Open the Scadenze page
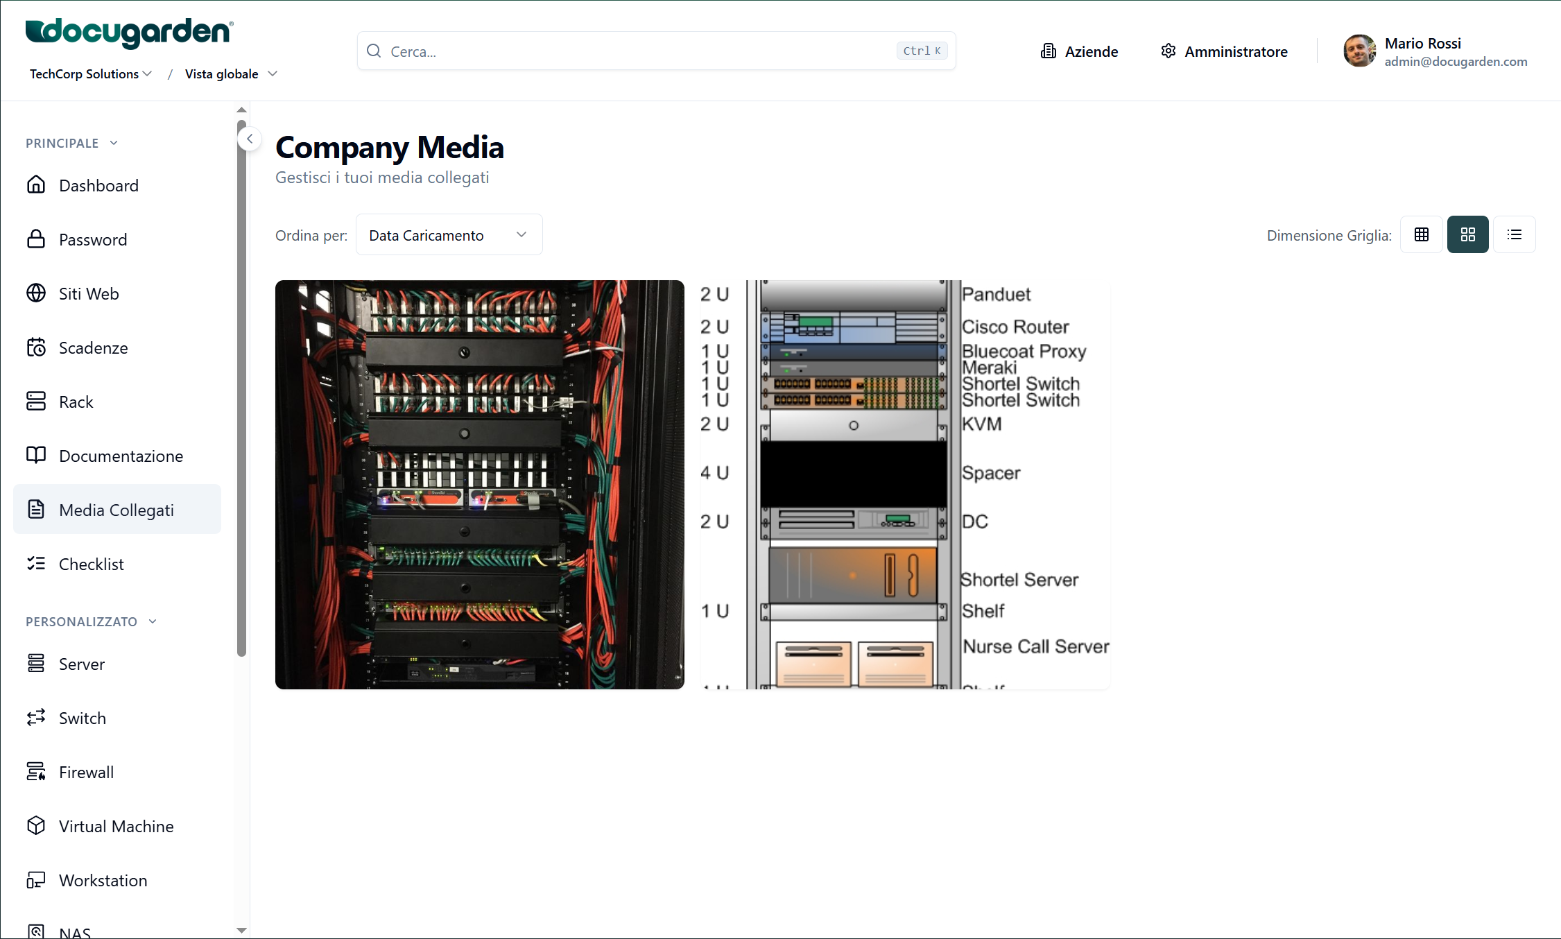 pyautogui.click(x=117, y=347)
